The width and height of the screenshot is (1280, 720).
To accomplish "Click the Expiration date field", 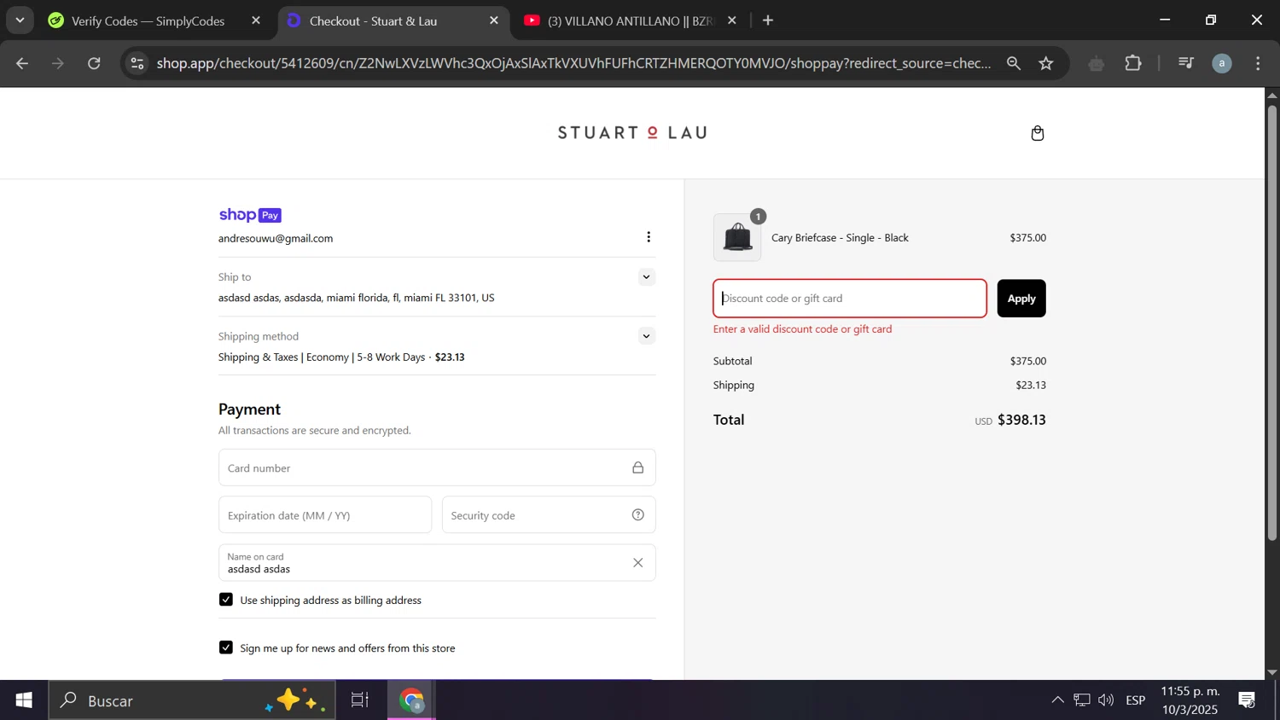I will [325, 515].
